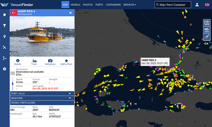
Task: Add photo with camera icon
Action: point(50,62)
